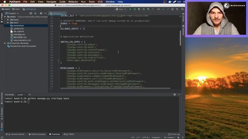Open the VCS menu
Image resolution: width=248 pixels, height=139 pixels.
tap(100, 2)
